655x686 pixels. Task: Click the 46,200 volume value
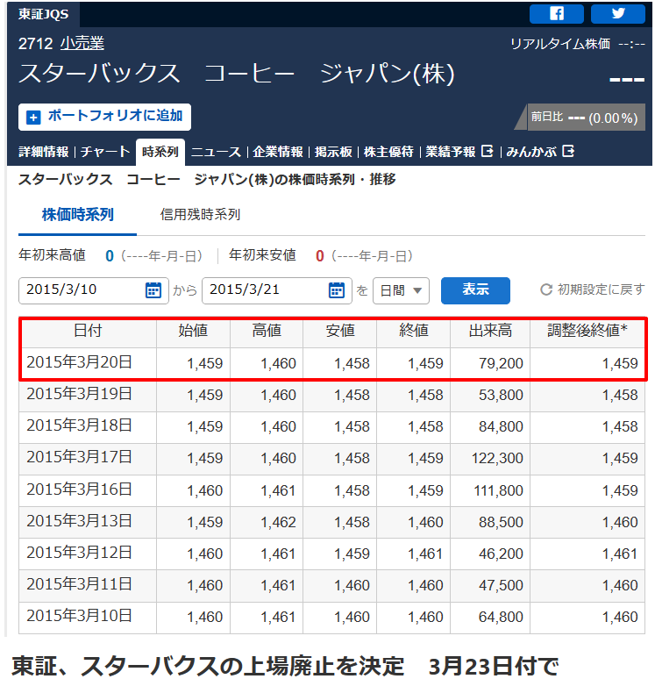click(x=501, y=554)
